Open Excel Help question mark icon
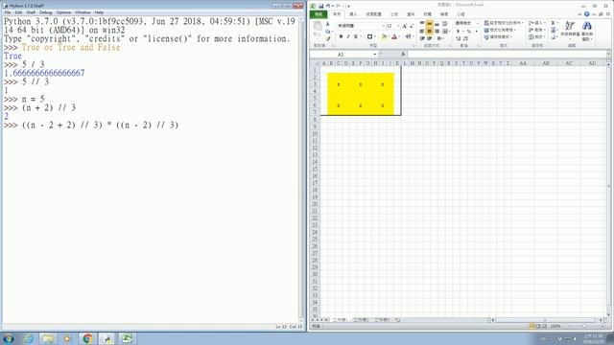The image size is (614, 345). pyautogui.click(x=586, y=14)
